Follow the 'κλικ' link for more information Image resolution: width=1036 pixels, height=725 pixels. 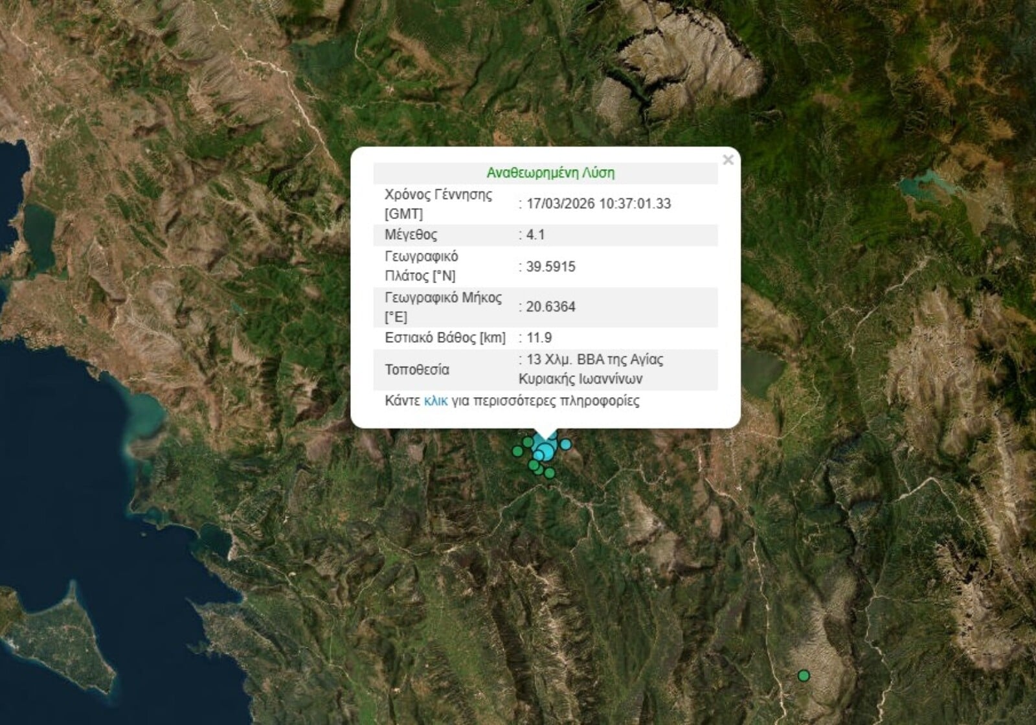(x=435, y=401)
